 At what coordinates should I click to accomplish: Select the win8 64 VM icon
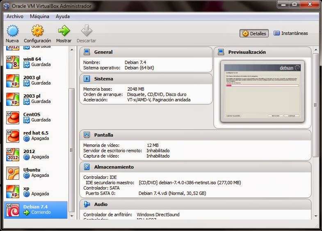13,62
